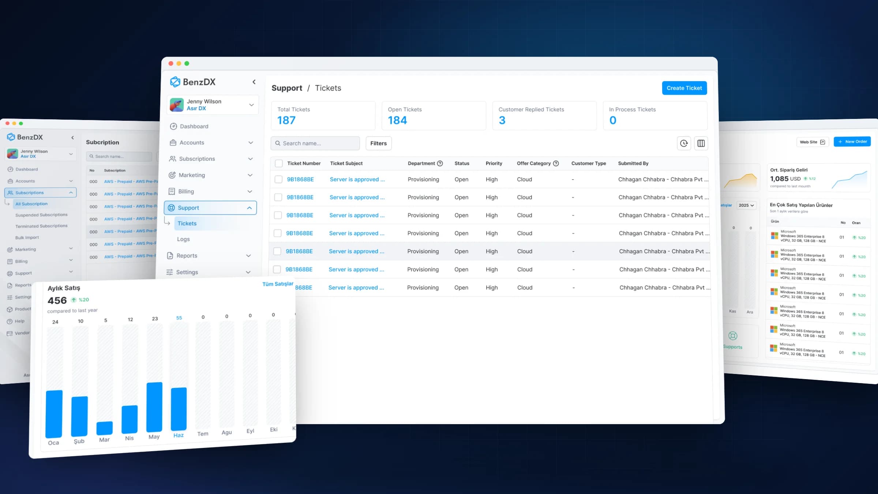Click the Offer Category help question-mark icon
Viewport: 878px width, 494px height.
(x=556, y=164)
